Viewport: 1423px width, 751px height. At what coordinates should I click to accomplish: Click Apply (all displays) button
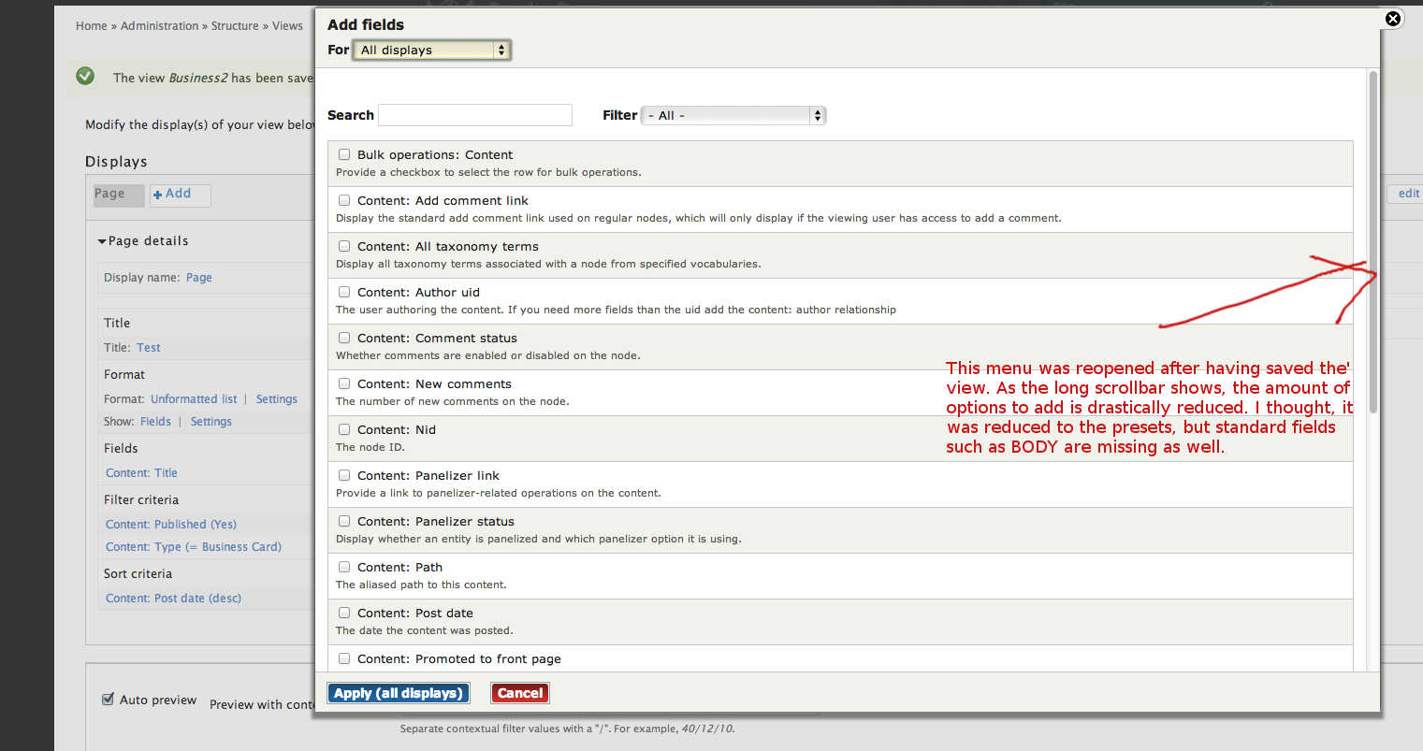399,693
